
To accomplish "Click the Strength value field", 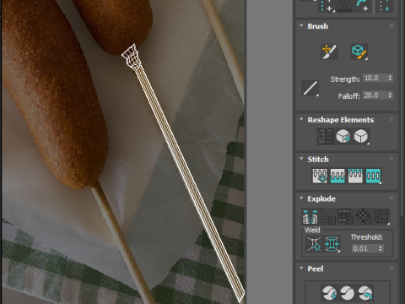I will tap(375, 78).
